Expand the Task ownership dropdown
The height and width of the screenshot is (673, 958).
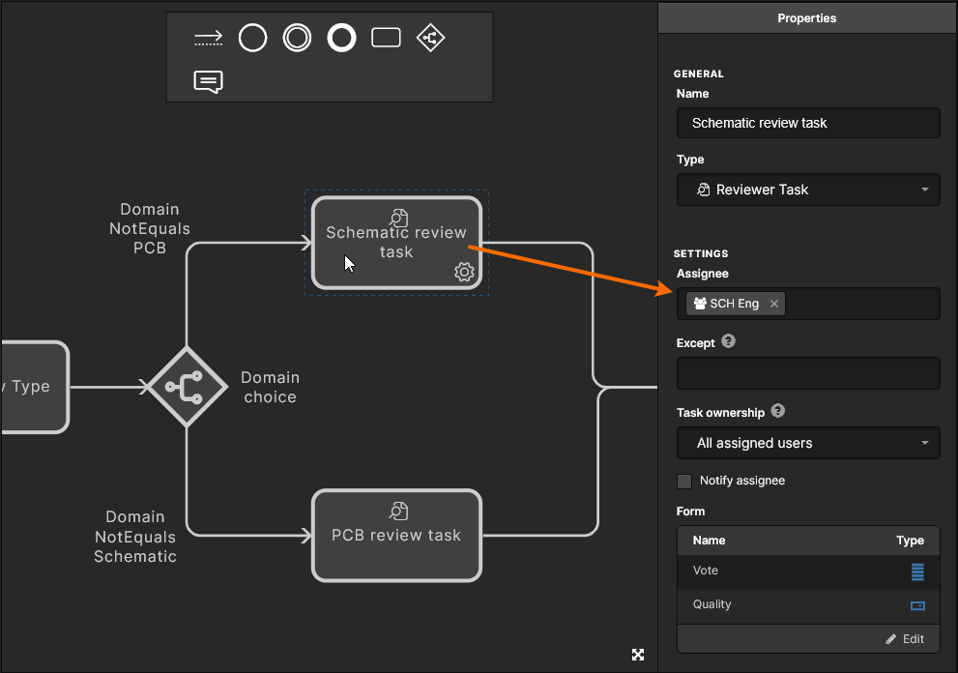coord(807,443)
